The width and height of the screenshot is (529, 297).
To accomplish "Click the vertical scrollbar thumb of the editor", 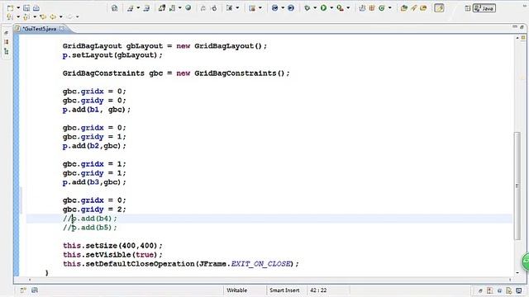I will click(x=517, y=186).
